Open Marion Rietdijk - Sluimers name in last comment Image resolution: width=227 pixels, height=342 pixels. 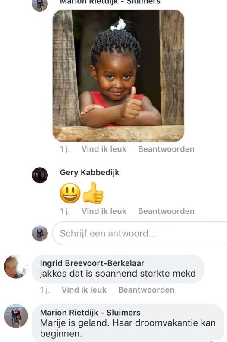[90, 313]
